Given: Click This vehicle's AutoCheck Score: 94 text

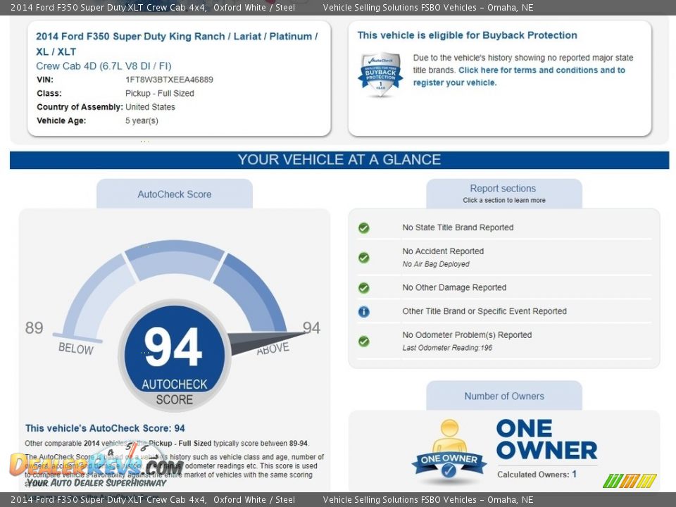Looking at the screenshot, I should pyautogui.click(x=105, y=428).
